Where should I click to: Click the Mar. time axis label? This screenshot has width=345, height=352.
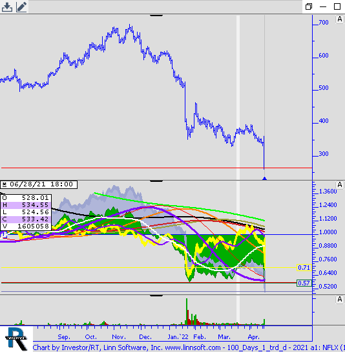click(x=224, y=337)
